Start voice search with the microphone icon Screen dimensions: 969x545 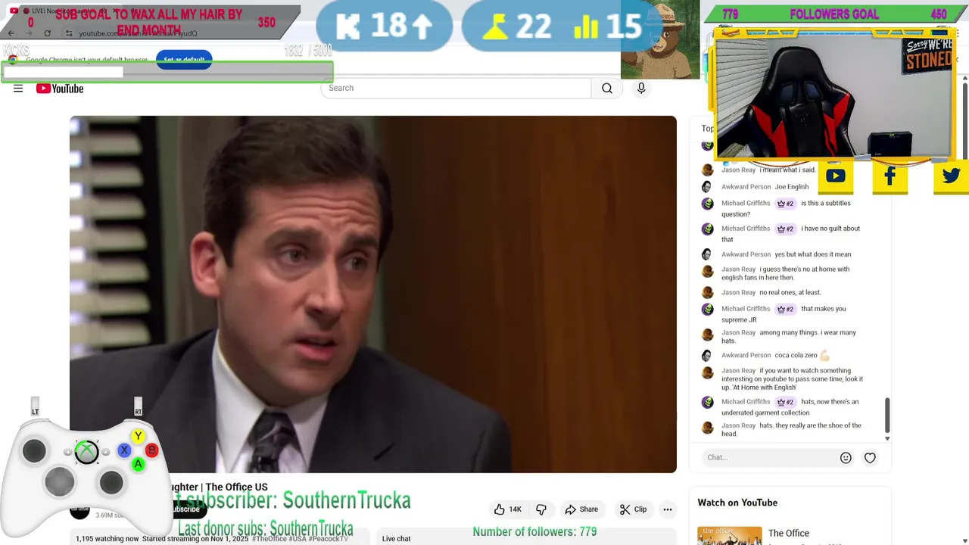(x=641, y=89)
